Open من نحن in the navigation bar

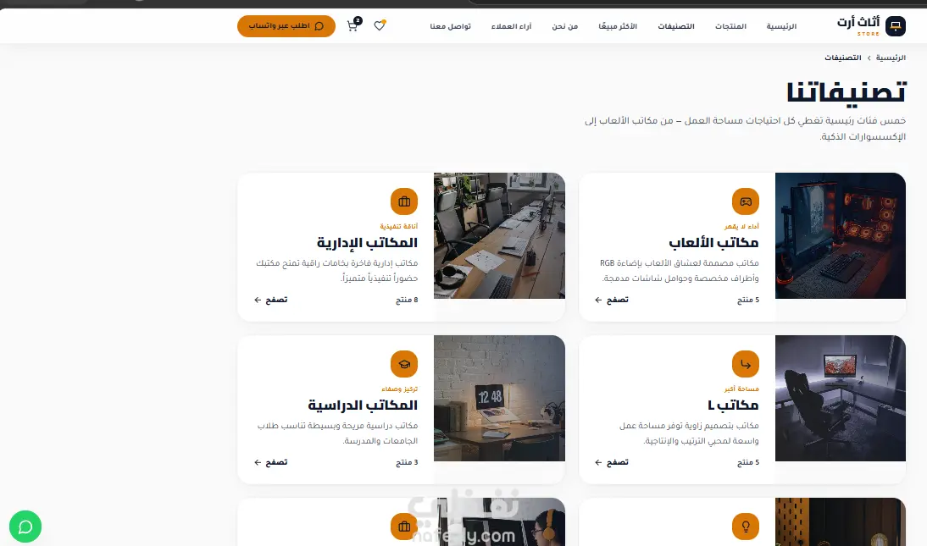coord(564,26)
